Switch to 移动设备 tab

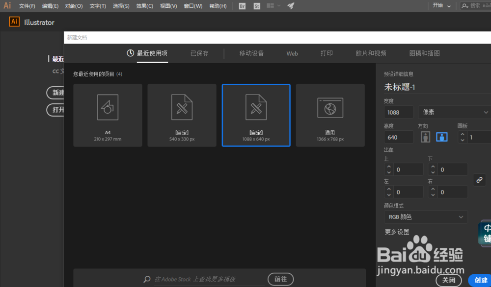click(251, 53)
